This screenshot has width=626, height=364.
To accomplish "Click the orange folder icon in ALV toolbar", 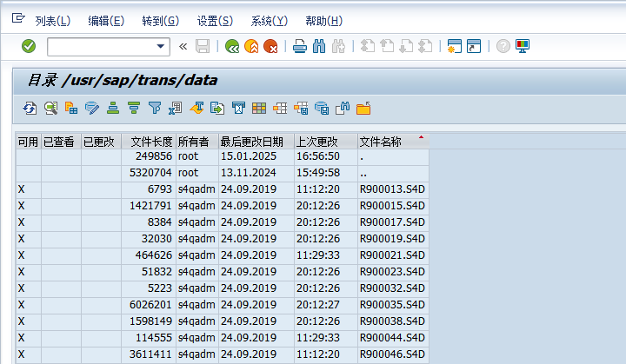I will 363,109.
